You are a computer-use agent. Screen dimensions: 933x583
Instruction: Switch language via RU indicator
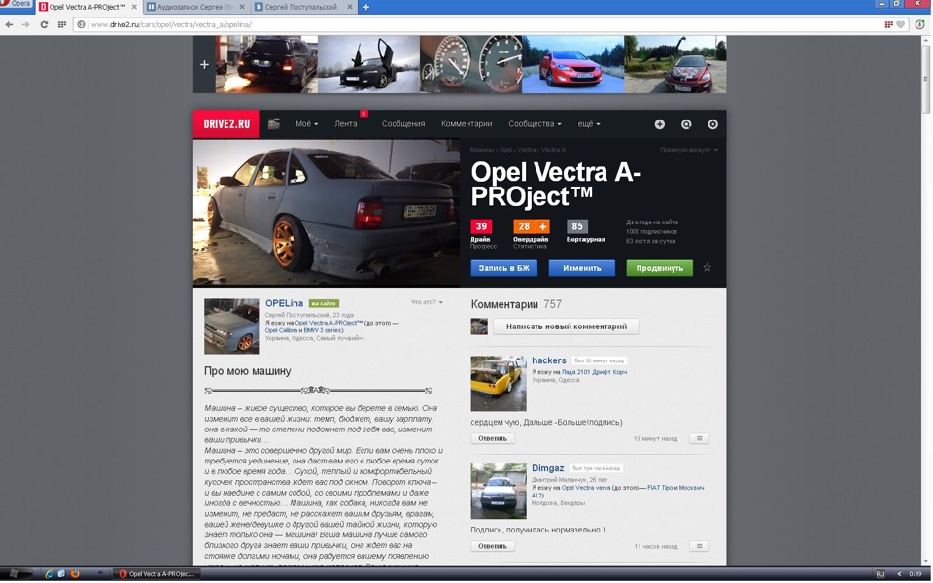coord(881,574)
